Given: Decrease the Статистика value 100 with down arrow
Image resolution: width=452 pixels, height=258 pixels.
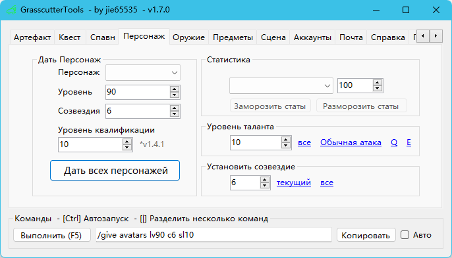Looking at the screenshot, I should coord(377,89).
